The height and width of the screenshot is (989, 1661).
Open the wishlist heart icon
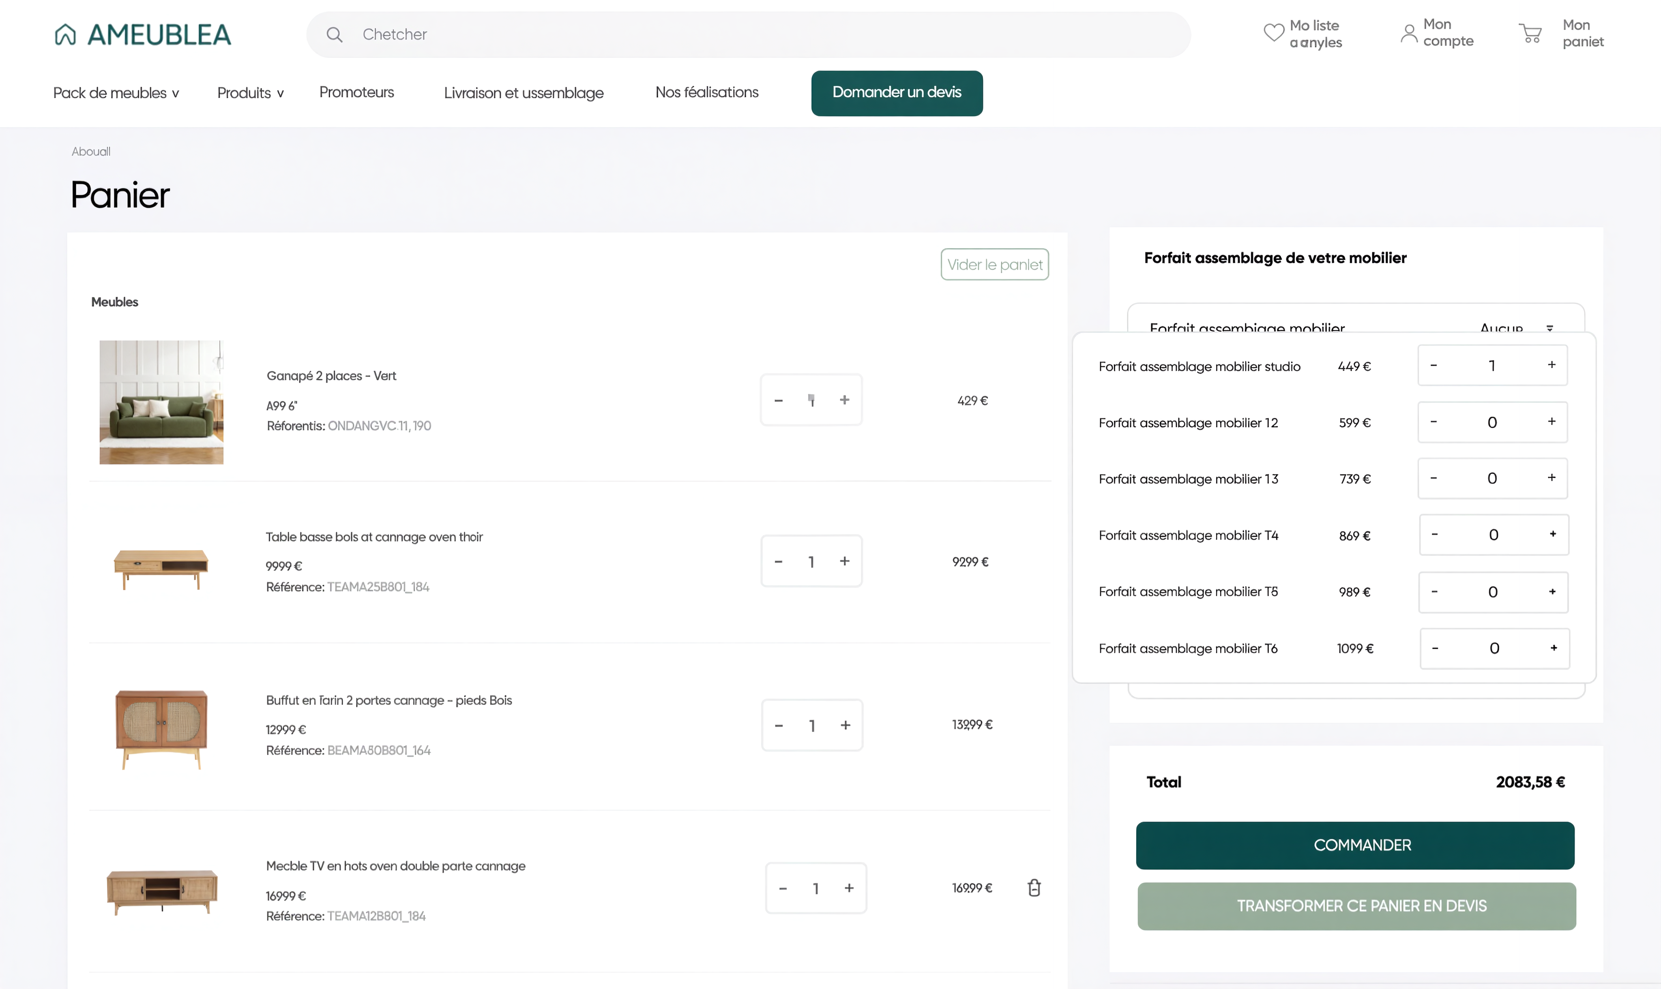pos(1274,33)
